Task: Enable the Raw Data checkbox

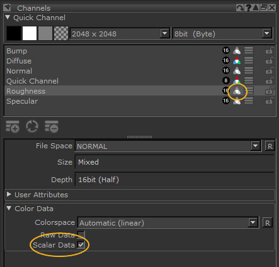Action: [81, 234]
